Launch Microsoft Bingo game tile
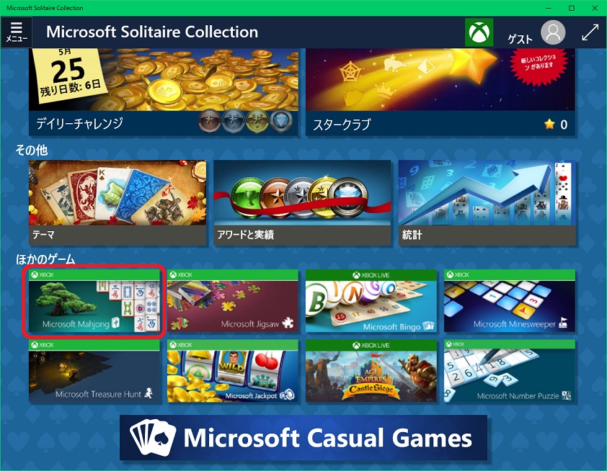The height and width of the screenshot is (471, 607). coord(371,301)
